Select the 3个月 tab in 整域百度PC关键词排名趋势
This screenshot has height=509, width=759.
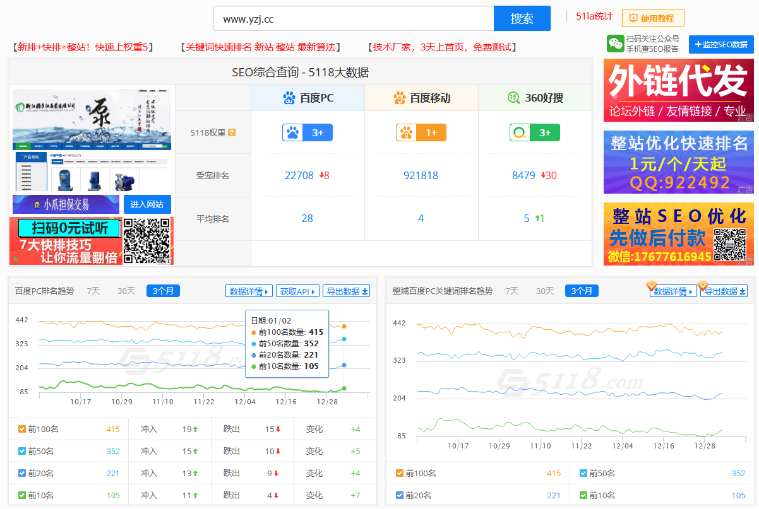coord(582,291)
